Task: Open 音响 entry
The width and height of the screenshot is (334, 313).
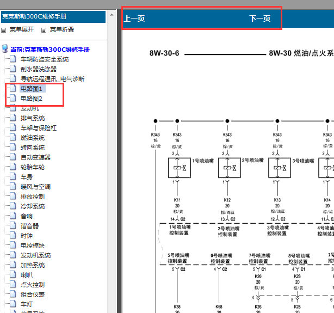Action: click(27, 216)
